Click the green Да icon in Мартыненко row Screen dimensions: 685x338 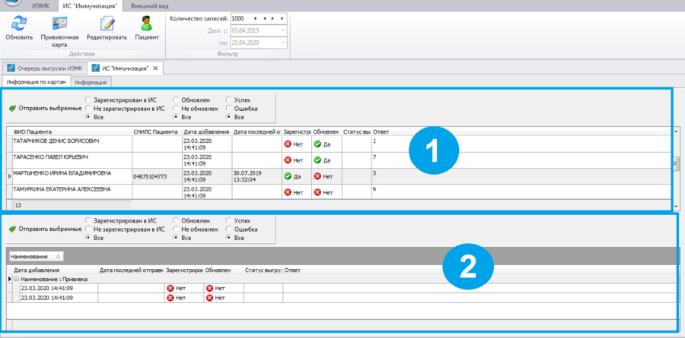coord(288,176)
